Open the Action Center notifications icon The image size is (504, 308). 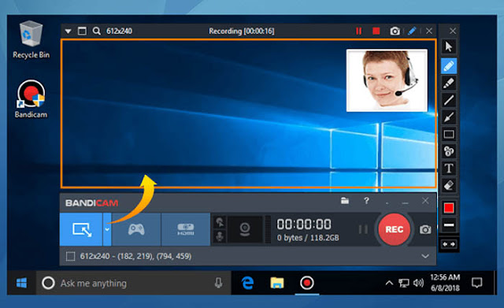click(x=476, y=284)
